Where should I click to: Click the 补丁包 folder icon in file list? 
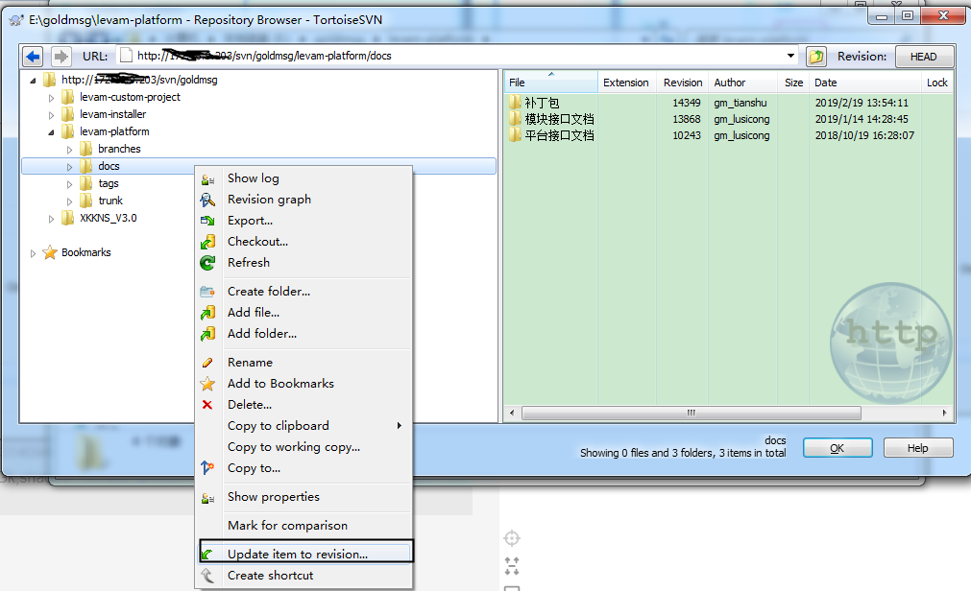click(515, 102)
